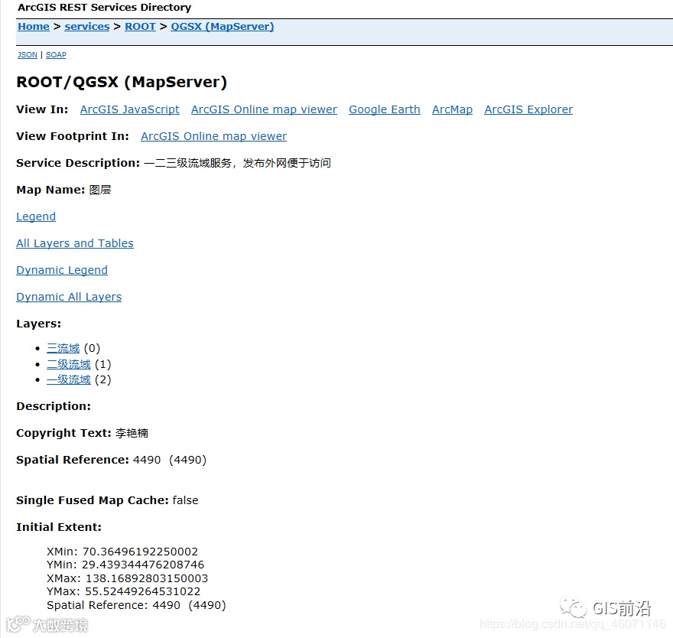The width and height of the screenshot is (673, 638).
Task: Click the QGSX (MapServer) breadcrumb link
Action: click(x=223, y=27)
